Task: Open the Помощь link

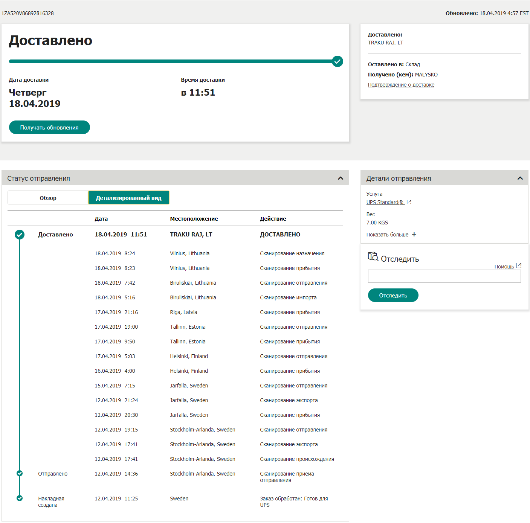Action: pos(504,267)
